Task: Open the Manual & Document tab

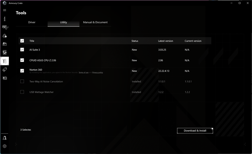Action: (95, 22)
